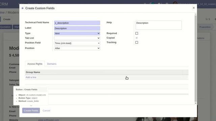Switch to the Access Rights tab
Screen dimensions: 216x121
point(35,64)
